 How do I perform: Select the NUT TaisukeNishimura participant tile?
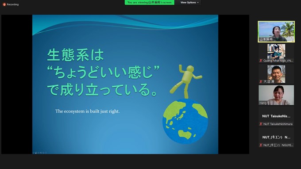pyautogui.click(x=276, y=116)
